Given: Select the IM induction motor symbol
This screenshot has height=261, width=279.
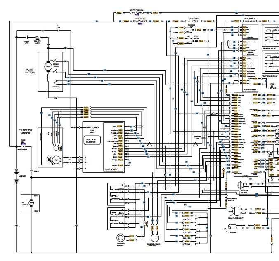Looking at the screenshot, I should (56, 160).
